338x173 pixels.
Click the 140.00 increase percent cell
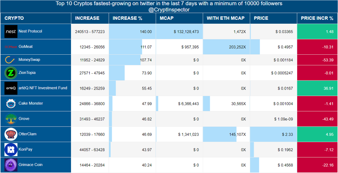[132, 32]
